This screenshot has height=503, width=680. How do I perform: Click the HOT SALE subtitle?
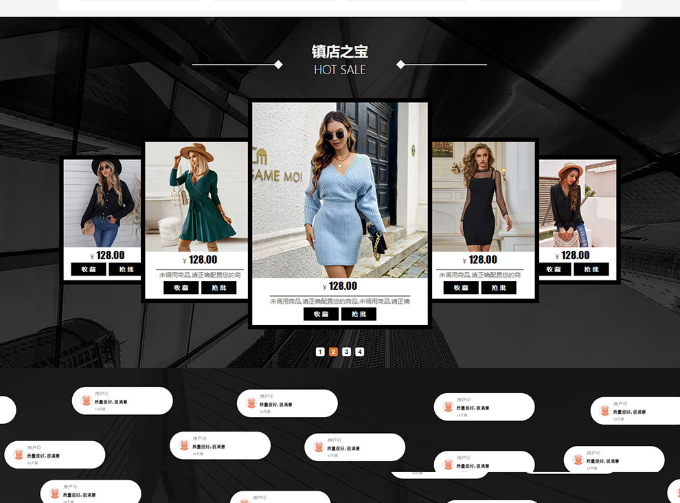tap(340, 70)
